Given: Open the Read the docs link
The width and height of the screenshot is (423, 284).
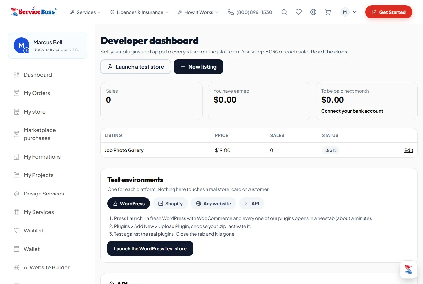Looking at the screenshot, I should tap(329, 52).
